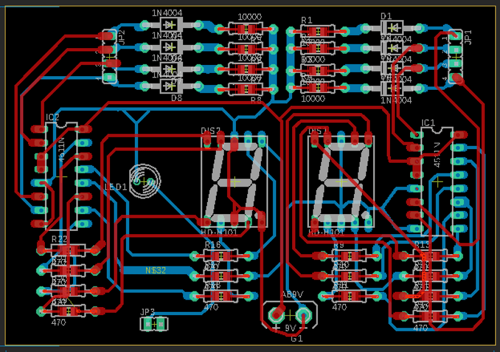Select the 9V battery label
500x352 pixels.
(290, 328)
